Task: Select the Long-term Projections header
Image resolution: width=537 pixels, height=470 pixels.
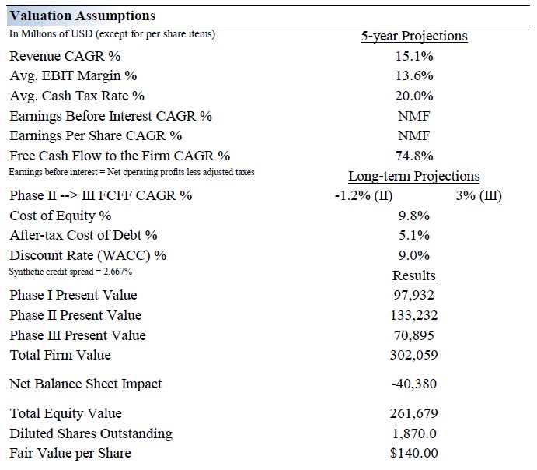Action: (x=413, y=177)
